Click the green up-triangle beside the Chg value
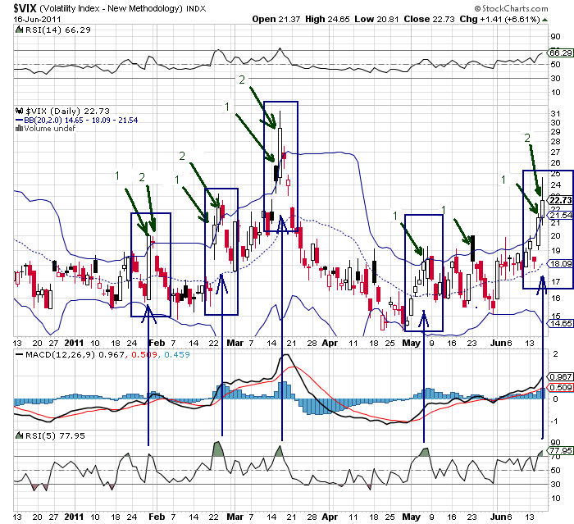The height and width of the screenshot is (524, 574). pos(545,20)
